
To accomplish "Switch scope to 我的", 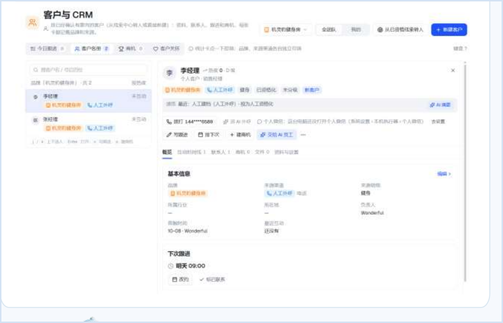I will point(356,30).
